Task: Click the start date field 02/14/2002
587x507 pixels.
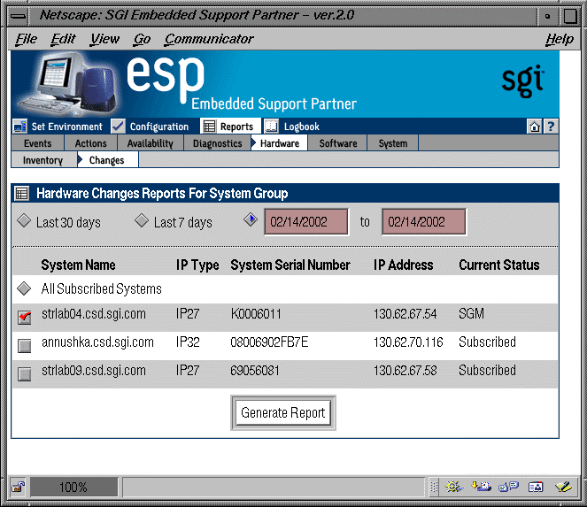Action: 306,222
